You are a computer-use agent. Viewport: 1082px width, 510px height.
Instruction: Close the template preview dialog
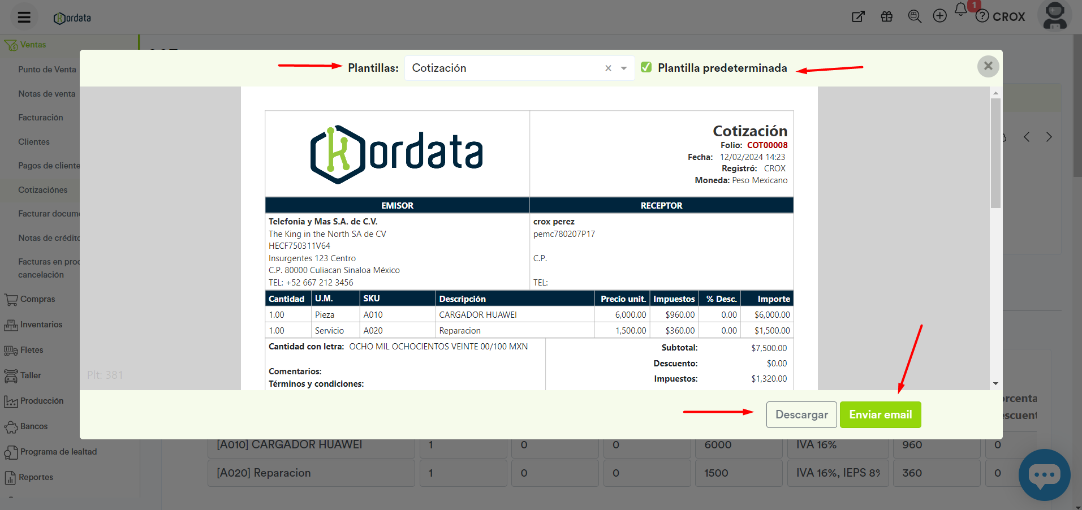[988, 66]
